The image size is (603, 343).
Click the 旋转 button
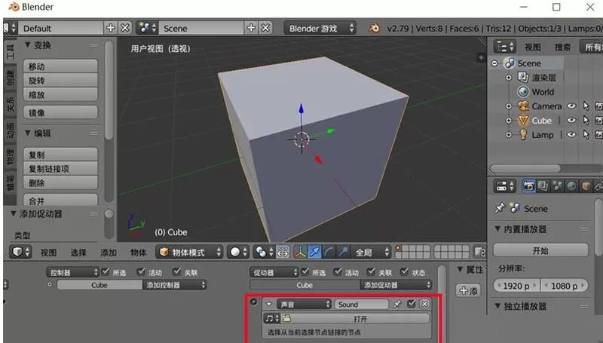click(x=60, y=81)
